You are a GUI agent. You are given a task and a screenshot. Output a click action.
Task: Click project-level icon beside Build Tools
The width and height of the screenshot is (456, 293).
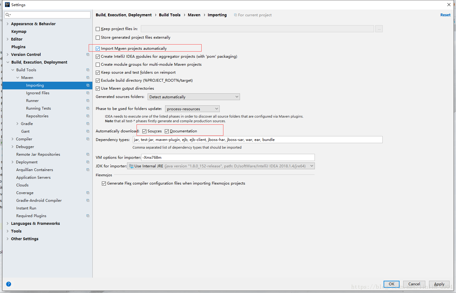coord(88,70)
